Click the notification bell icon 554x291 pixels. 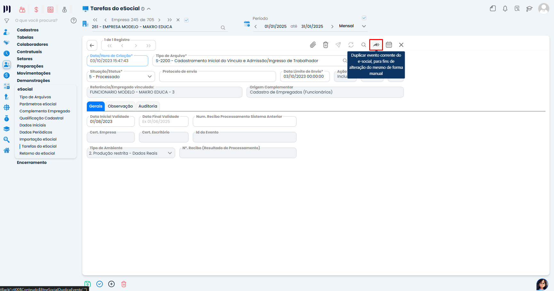505,9
